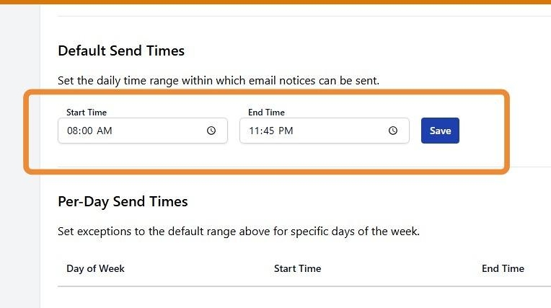551x308 pixels.
Task: Select the minutes "00" in Start Time
Action: coord(87,131)
